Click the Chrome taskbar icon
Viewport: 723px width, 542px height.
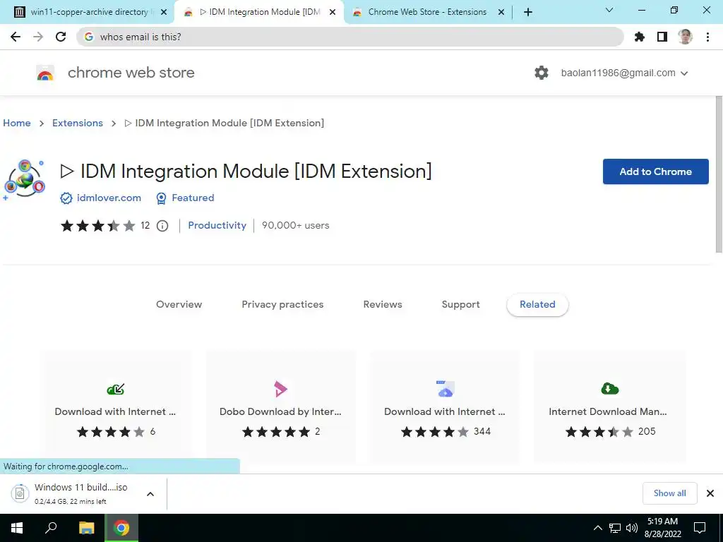click(121, 528)
